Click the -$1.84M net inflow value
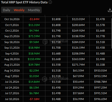 [x=34, y=19]
